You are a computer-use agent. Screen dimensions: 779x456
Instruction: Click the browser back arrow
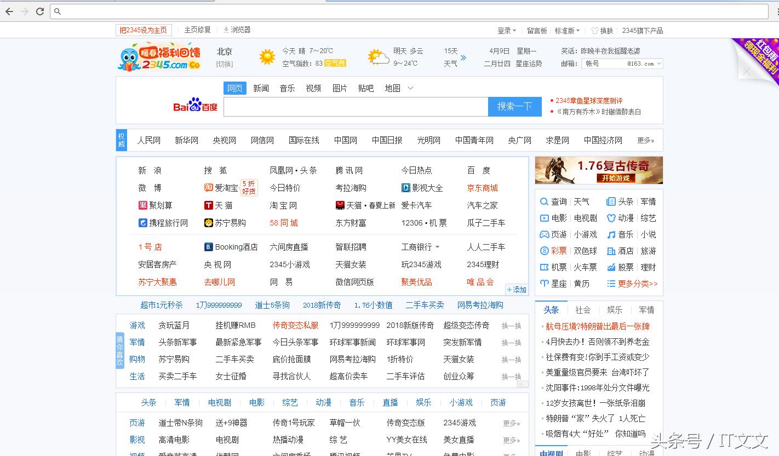click(9, 11)
